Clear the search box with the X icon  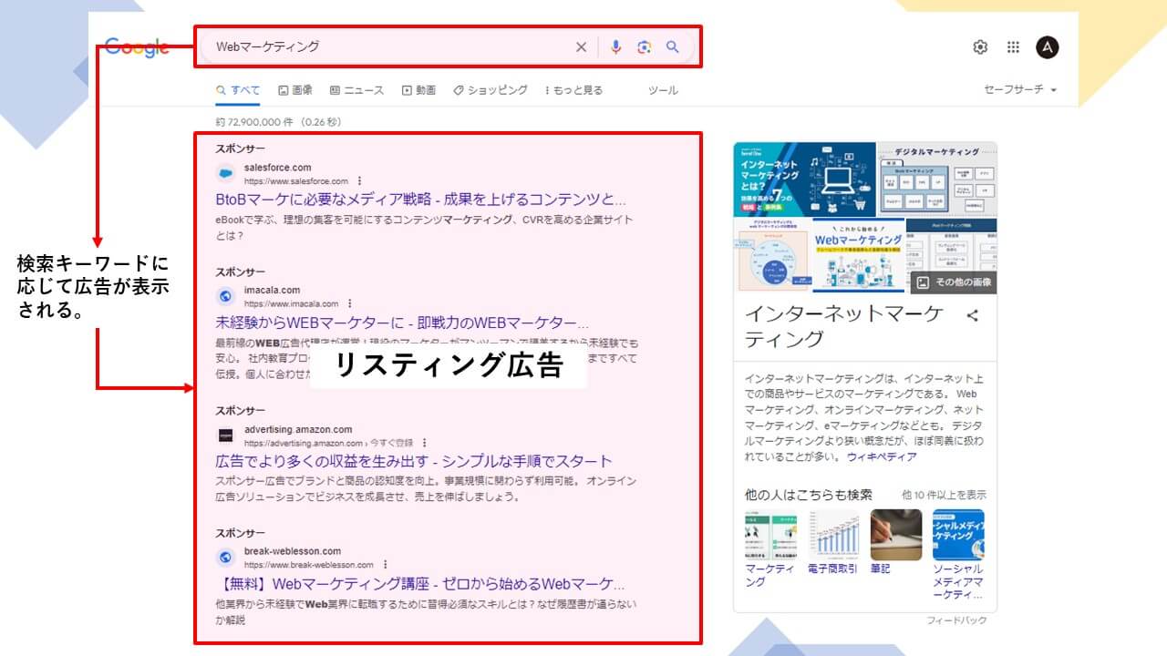581,47
